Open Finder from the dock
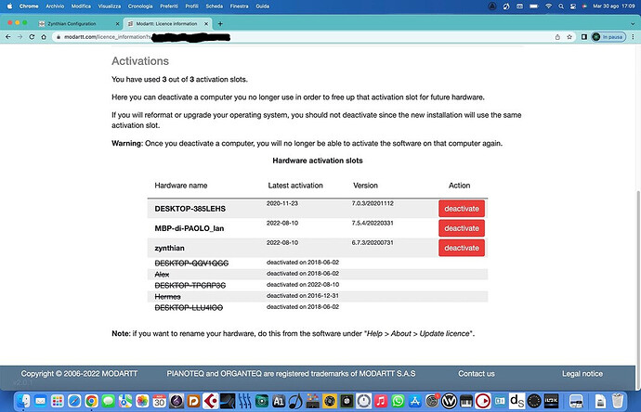This screenshot has height=412, width=641. pyautogui.click(x=24, y=402)
